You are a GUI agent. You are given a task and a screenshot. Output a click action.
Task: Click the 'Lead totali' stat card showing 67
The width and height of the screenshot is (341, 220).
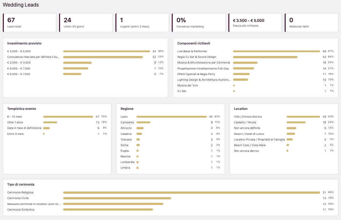[30, 23]
